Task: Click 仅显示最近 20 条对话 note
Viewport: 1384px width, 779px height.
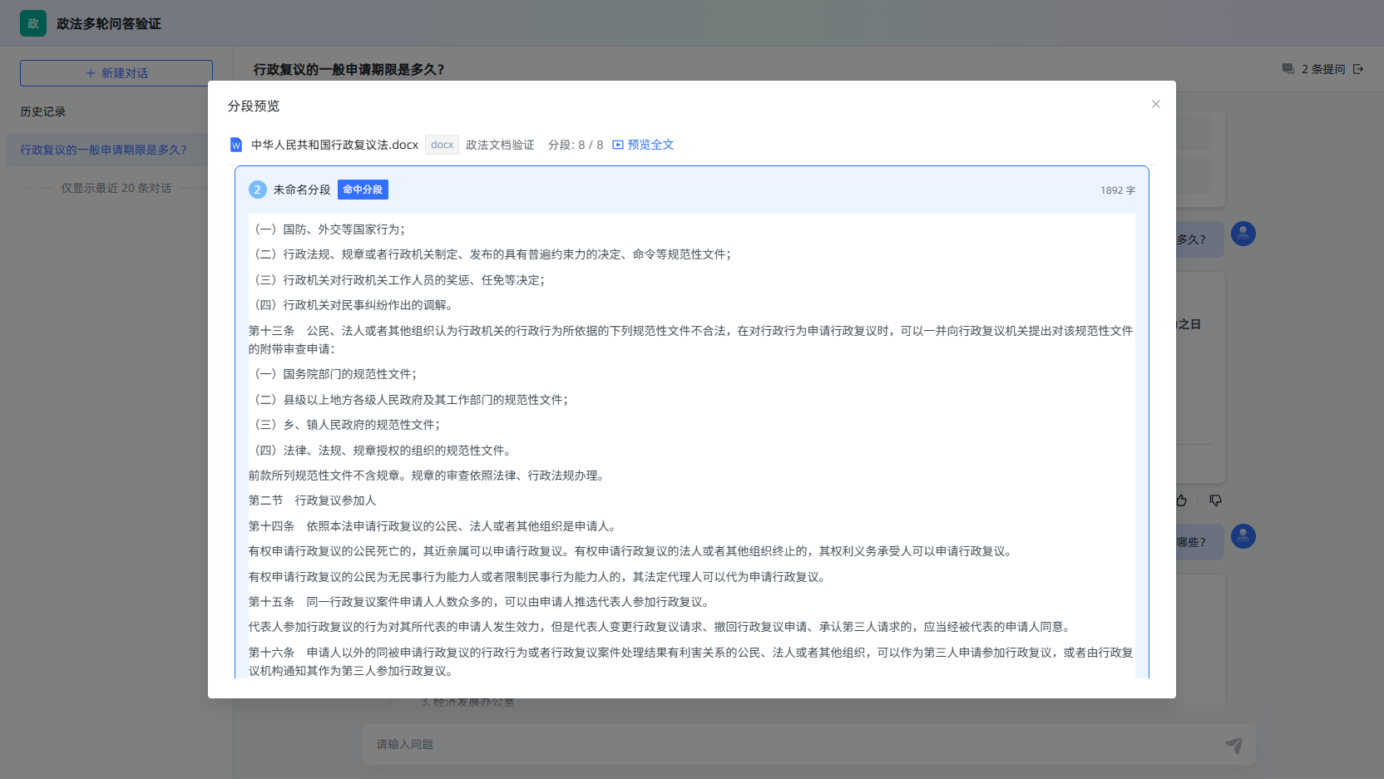Action: [116, 189]
